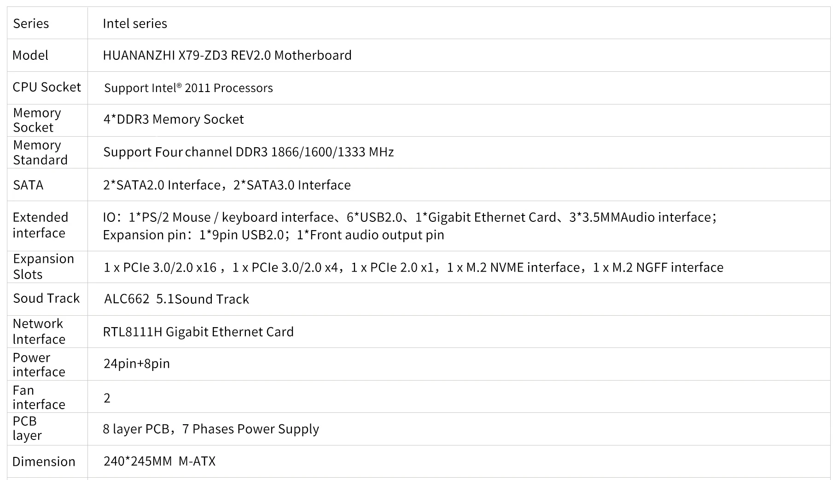Click the fan interface count value 2
The width and height of the screenshot is (839, 480).
click(107, 398)
